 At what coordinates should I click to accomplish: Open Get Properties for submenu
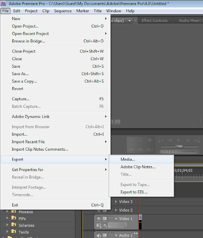tap(55, 170)
